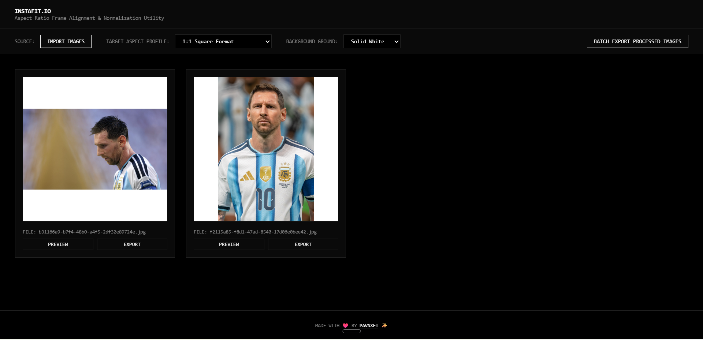Export the b31166a9 image
Viewport: 703px width, 340px height.
(x=132, y=244)
